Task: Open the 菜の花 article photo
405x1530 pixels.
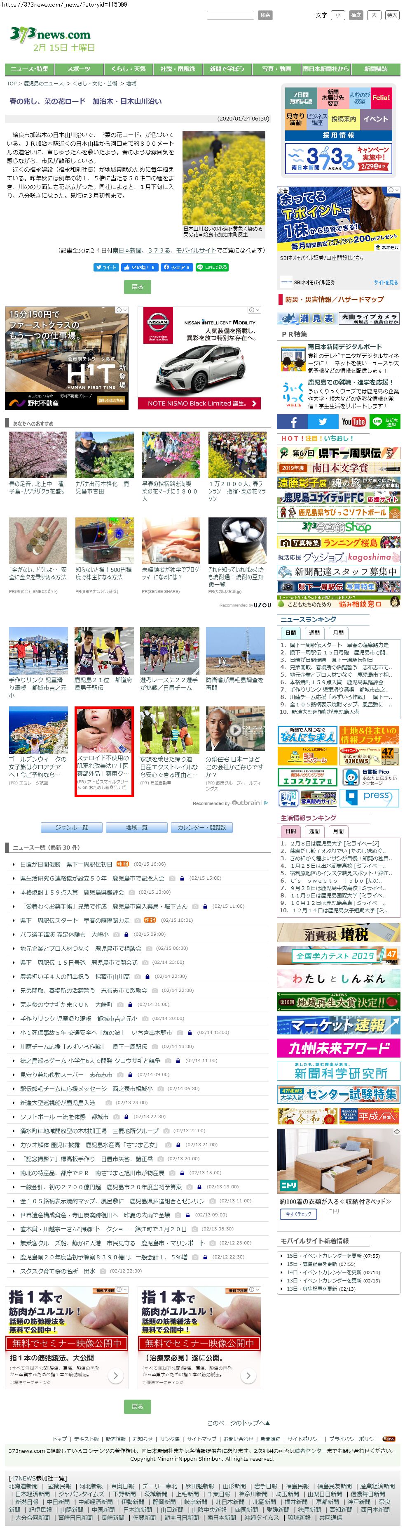Action: (224, 177)
